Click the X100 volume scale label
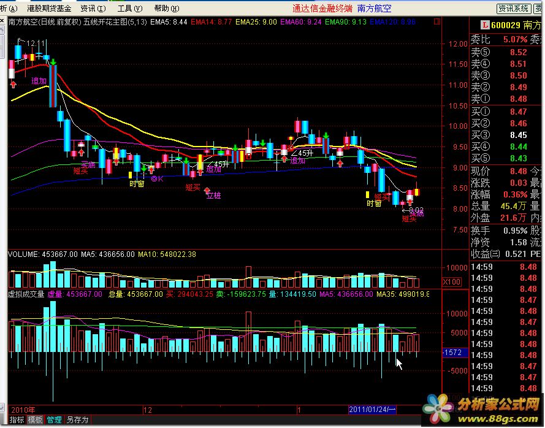Image resolution: width=545 pixels, height=428 pixels. click(x=451, y=282)
